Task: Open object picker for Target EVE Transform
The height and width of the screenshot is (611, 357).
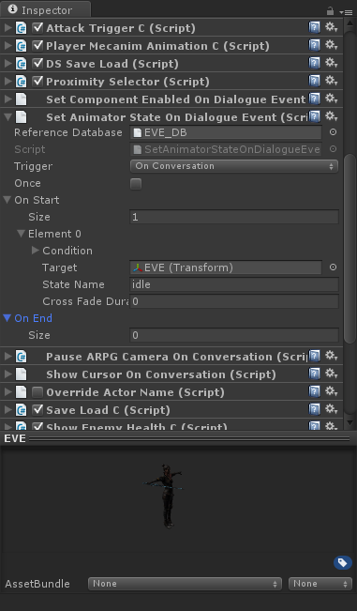Action: tap(333, 267)
